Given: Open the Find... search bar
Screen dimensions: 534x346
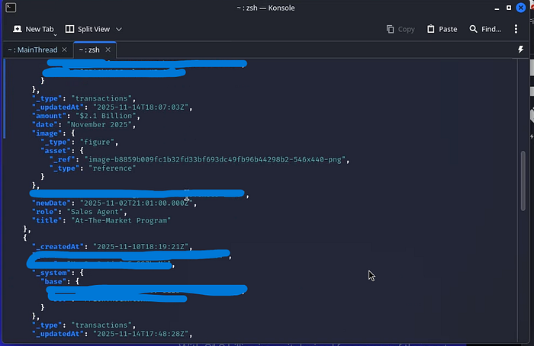Looking at the screenshot, I should click(x=485, y=29).
